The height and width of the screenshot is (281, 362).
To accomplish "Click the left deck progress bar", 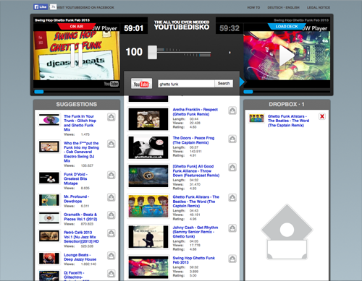I will coord(77,92).
